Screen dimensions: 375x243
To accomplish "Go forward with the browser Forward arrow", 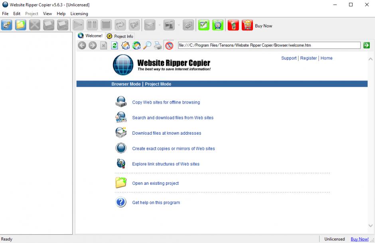I will click(93, 45).
